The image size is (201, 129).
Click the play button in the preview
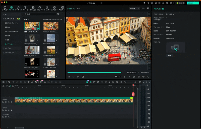[78, 77]
